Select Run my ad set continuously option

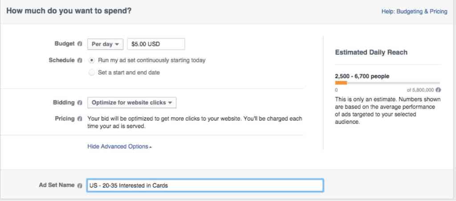click(92, 60)
